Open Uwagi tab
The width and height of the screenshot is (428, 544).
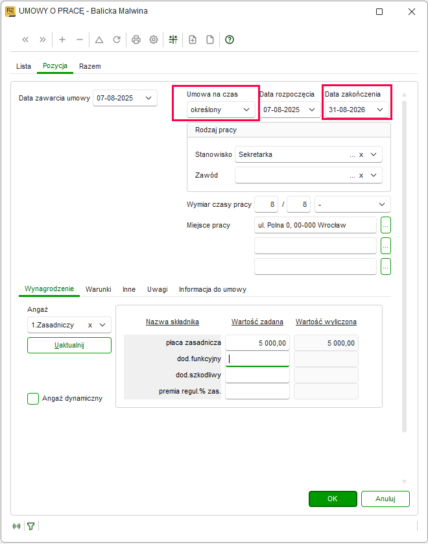tap(157, 289)
